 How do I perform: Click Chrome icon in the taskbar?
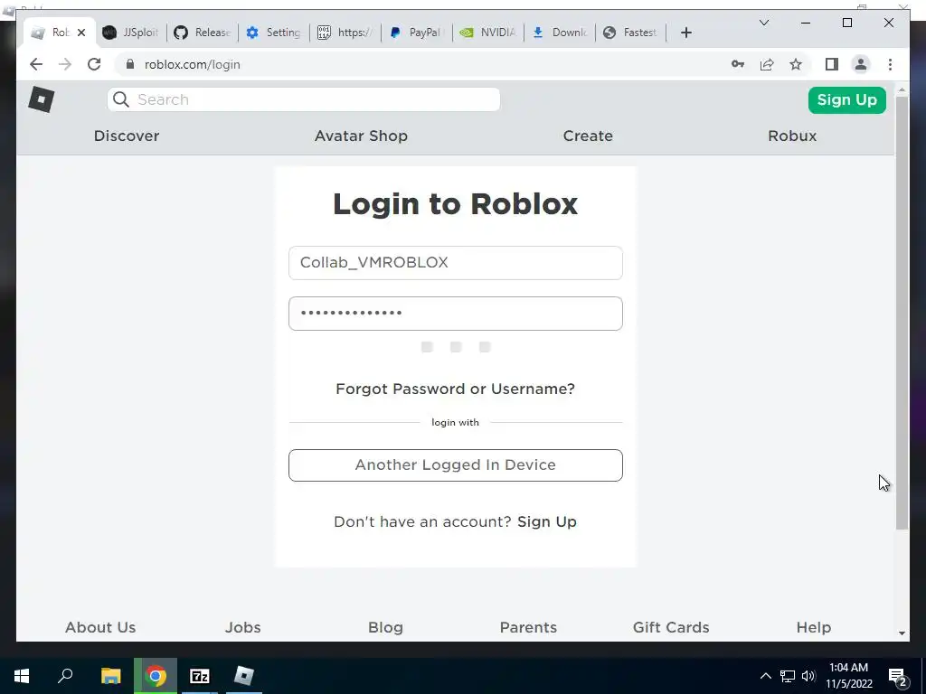[156, 676]
